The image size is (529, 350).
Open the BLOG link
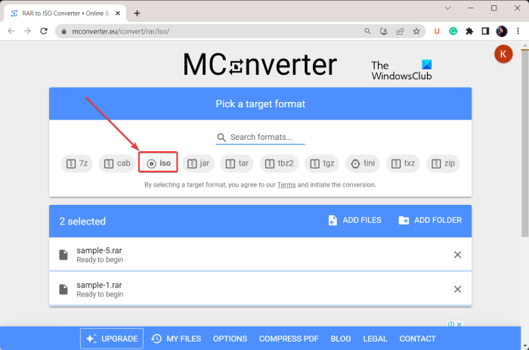[341, 339]
